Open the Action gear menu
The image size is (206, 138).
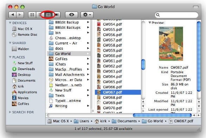click(x=87, y=15)
